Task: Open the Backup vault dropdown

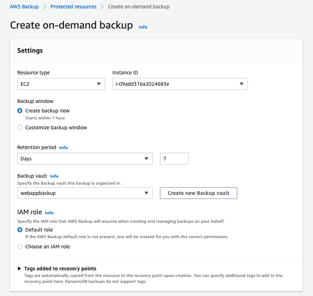Action: (85, 193)
